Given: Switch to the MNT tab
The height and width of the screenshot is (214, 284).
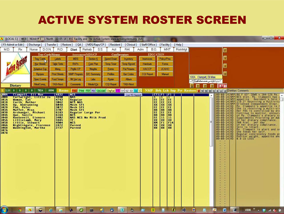Looking at the screenshot, I should point(167,50).
